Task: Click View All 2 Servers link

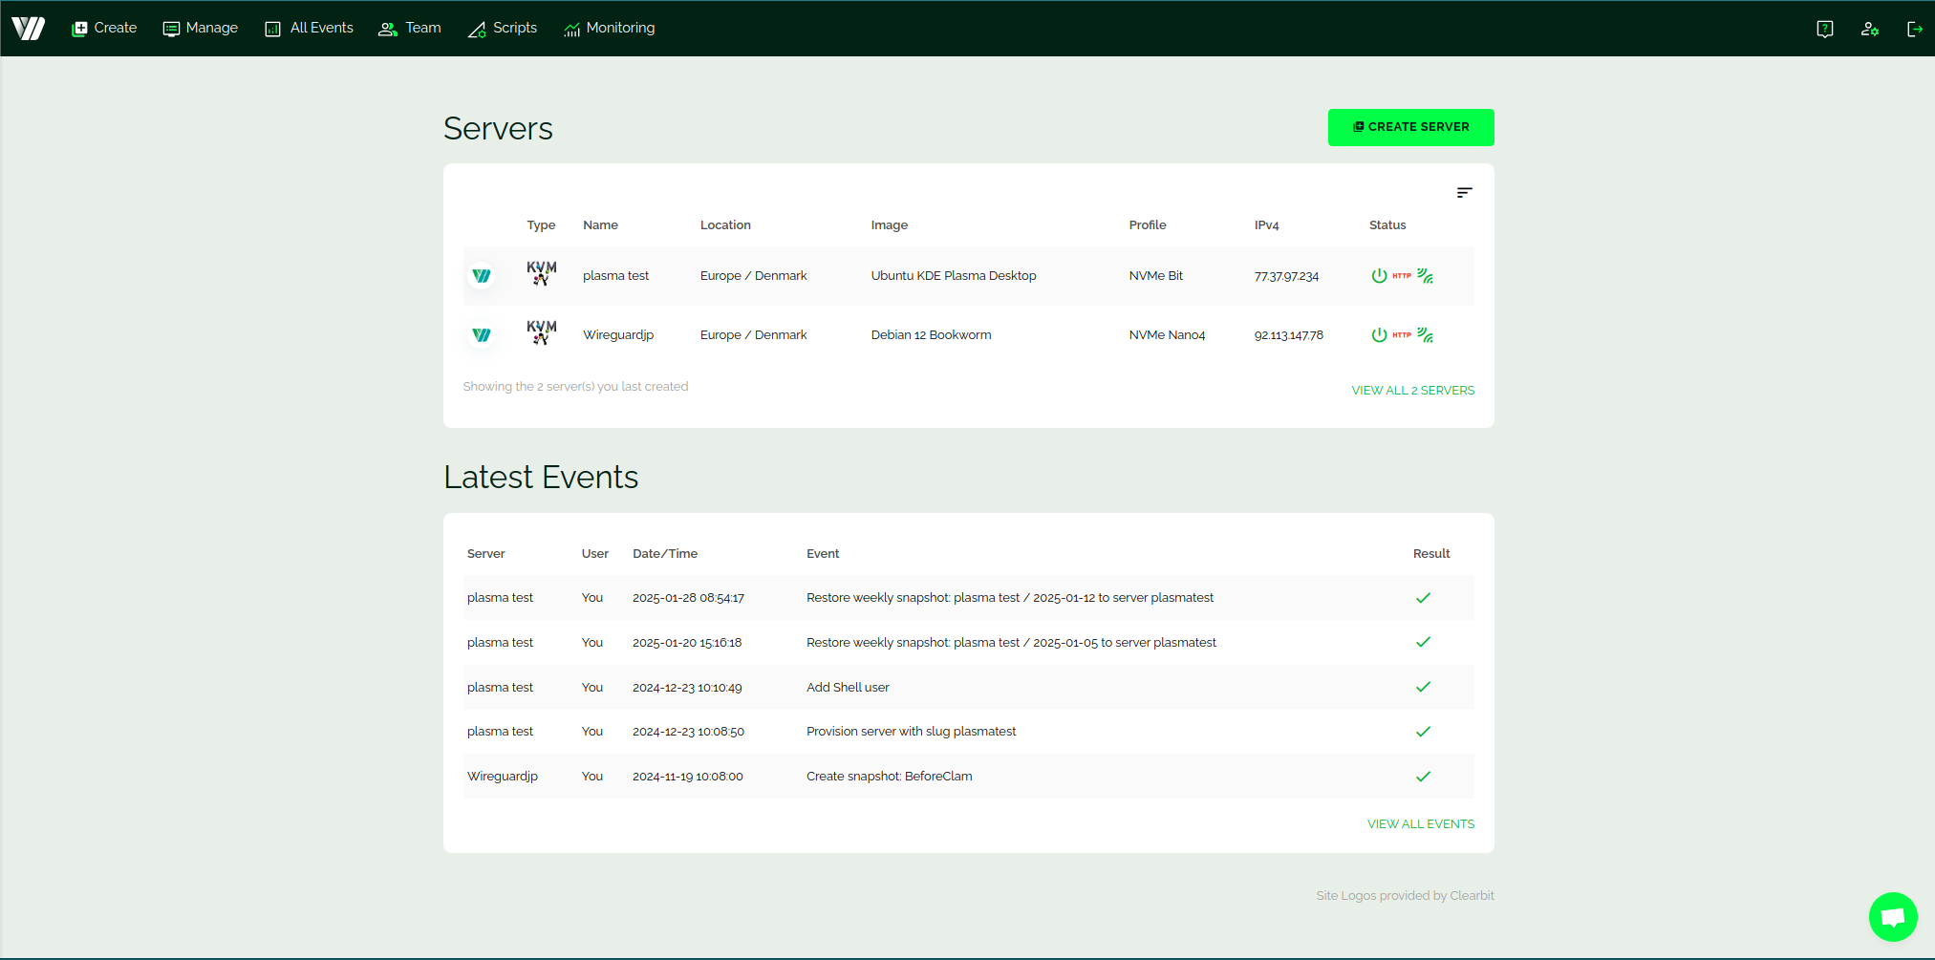Action: pos(1412,391)
